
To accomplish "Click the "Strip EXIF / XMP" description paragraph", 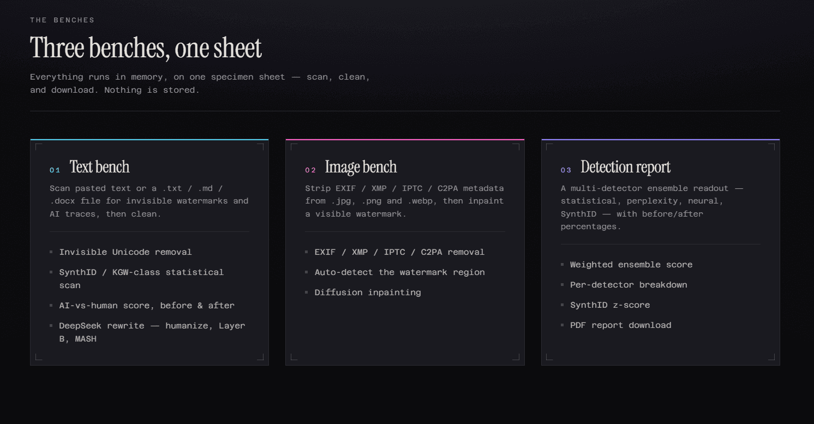I will (x=404, y=201).
